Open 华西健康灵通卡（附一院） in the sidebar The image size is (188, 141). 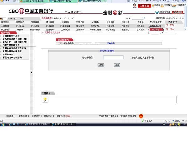pyautogui.click(x=15, y=39)
